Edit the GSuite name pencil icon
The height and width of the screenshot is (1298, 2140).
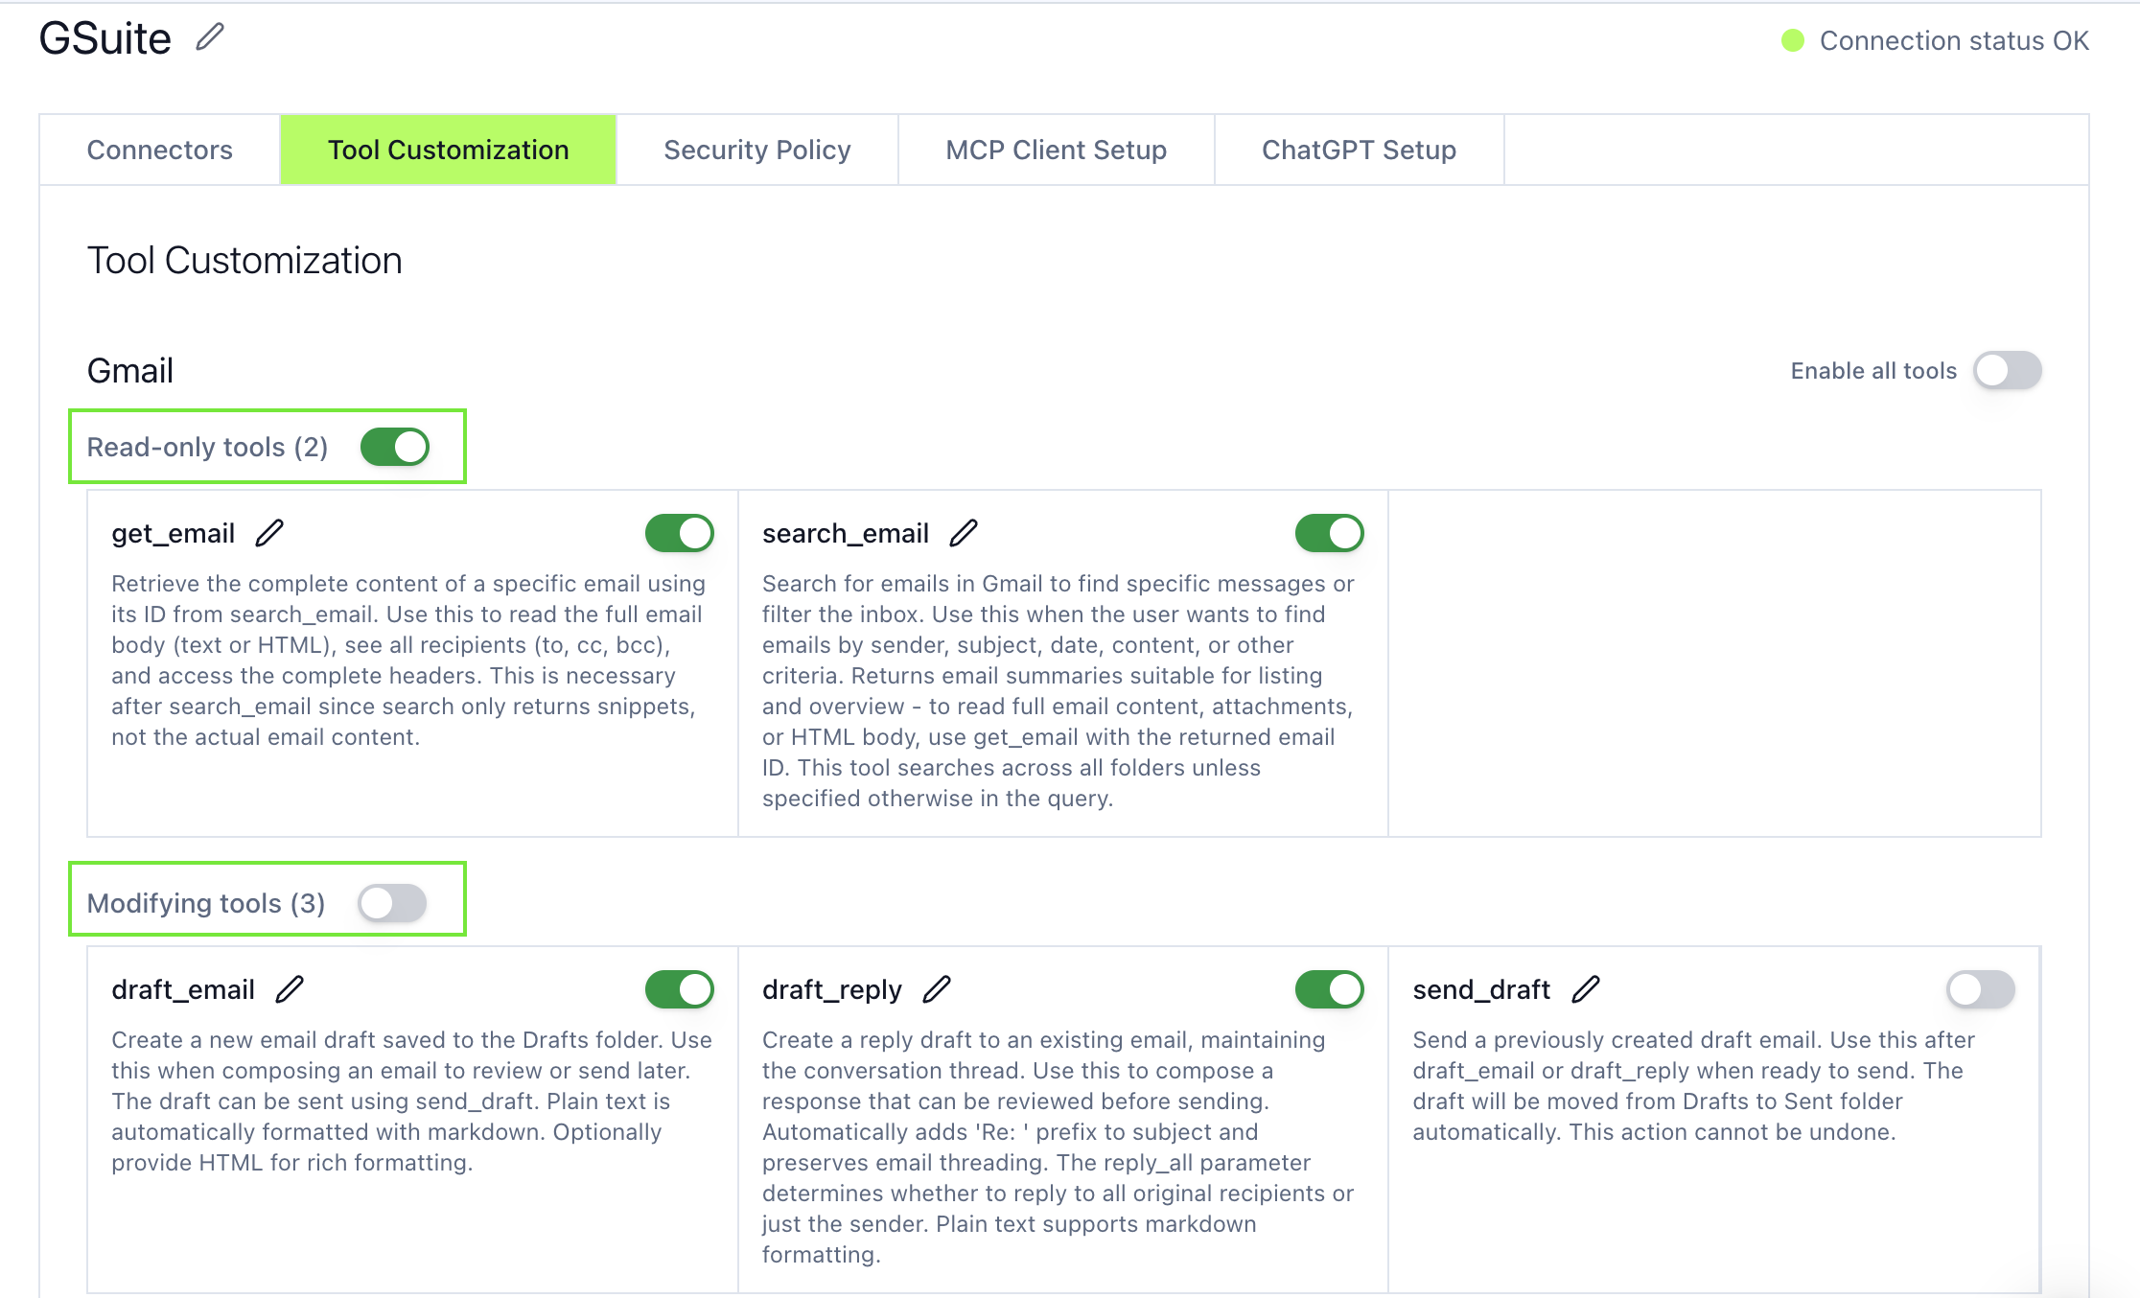(x=210, y=37)
